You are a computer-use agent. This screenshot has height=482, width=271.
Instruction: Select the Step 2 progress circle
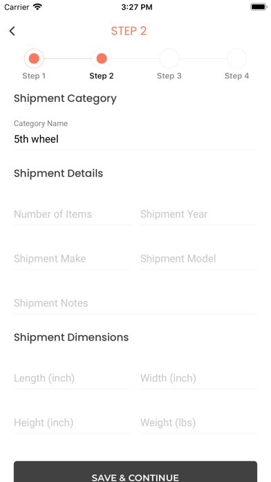click(102, 58)
